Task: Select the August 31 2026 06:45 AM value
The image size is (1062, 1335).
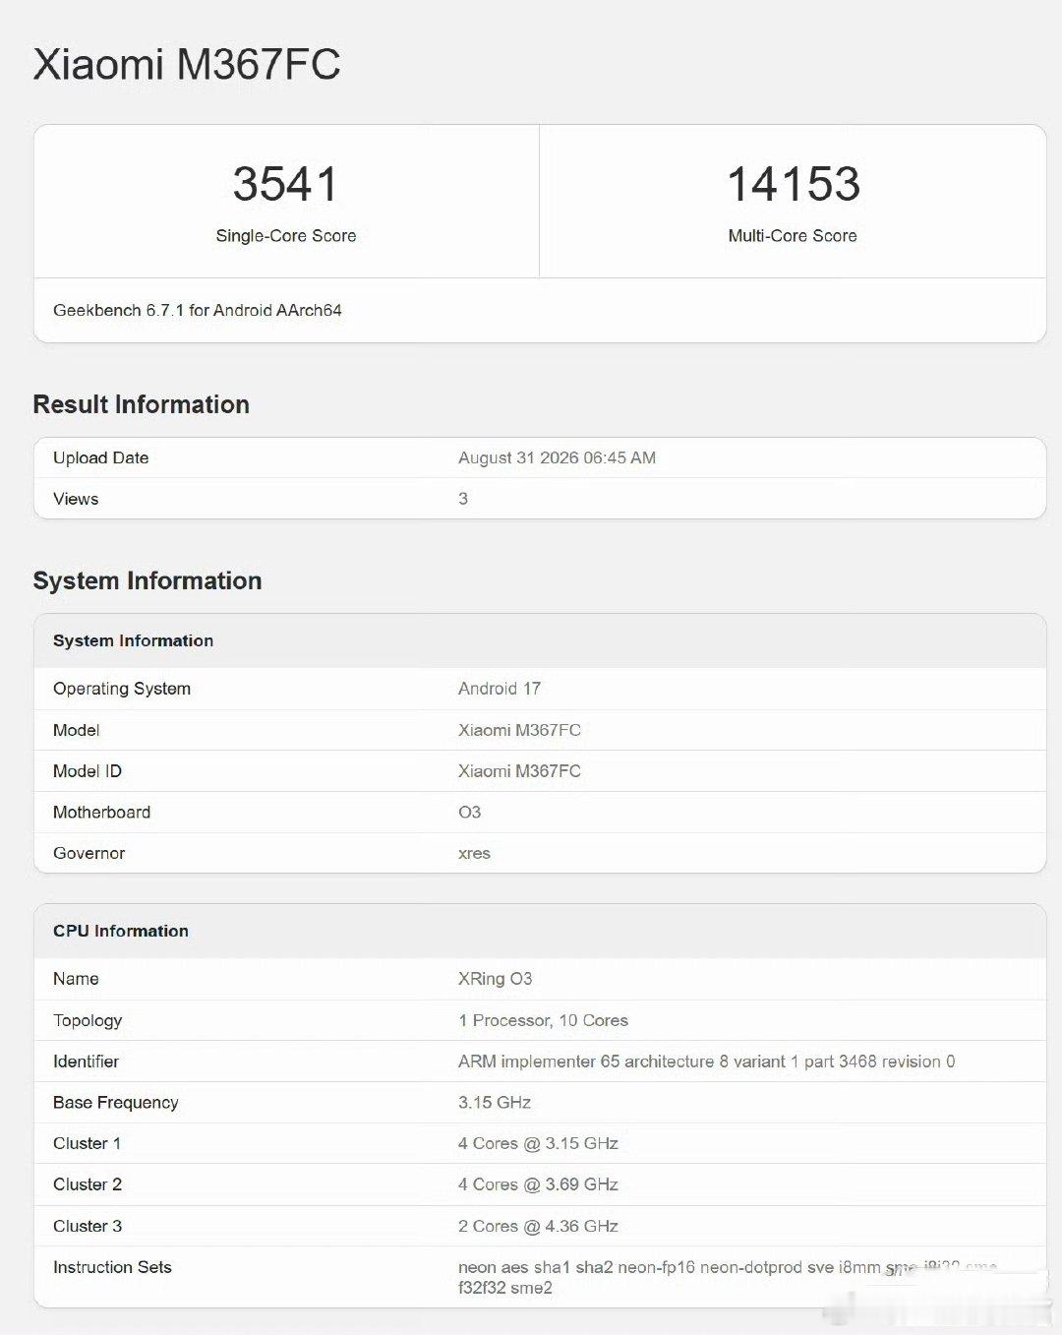Action: click(557, 457)
